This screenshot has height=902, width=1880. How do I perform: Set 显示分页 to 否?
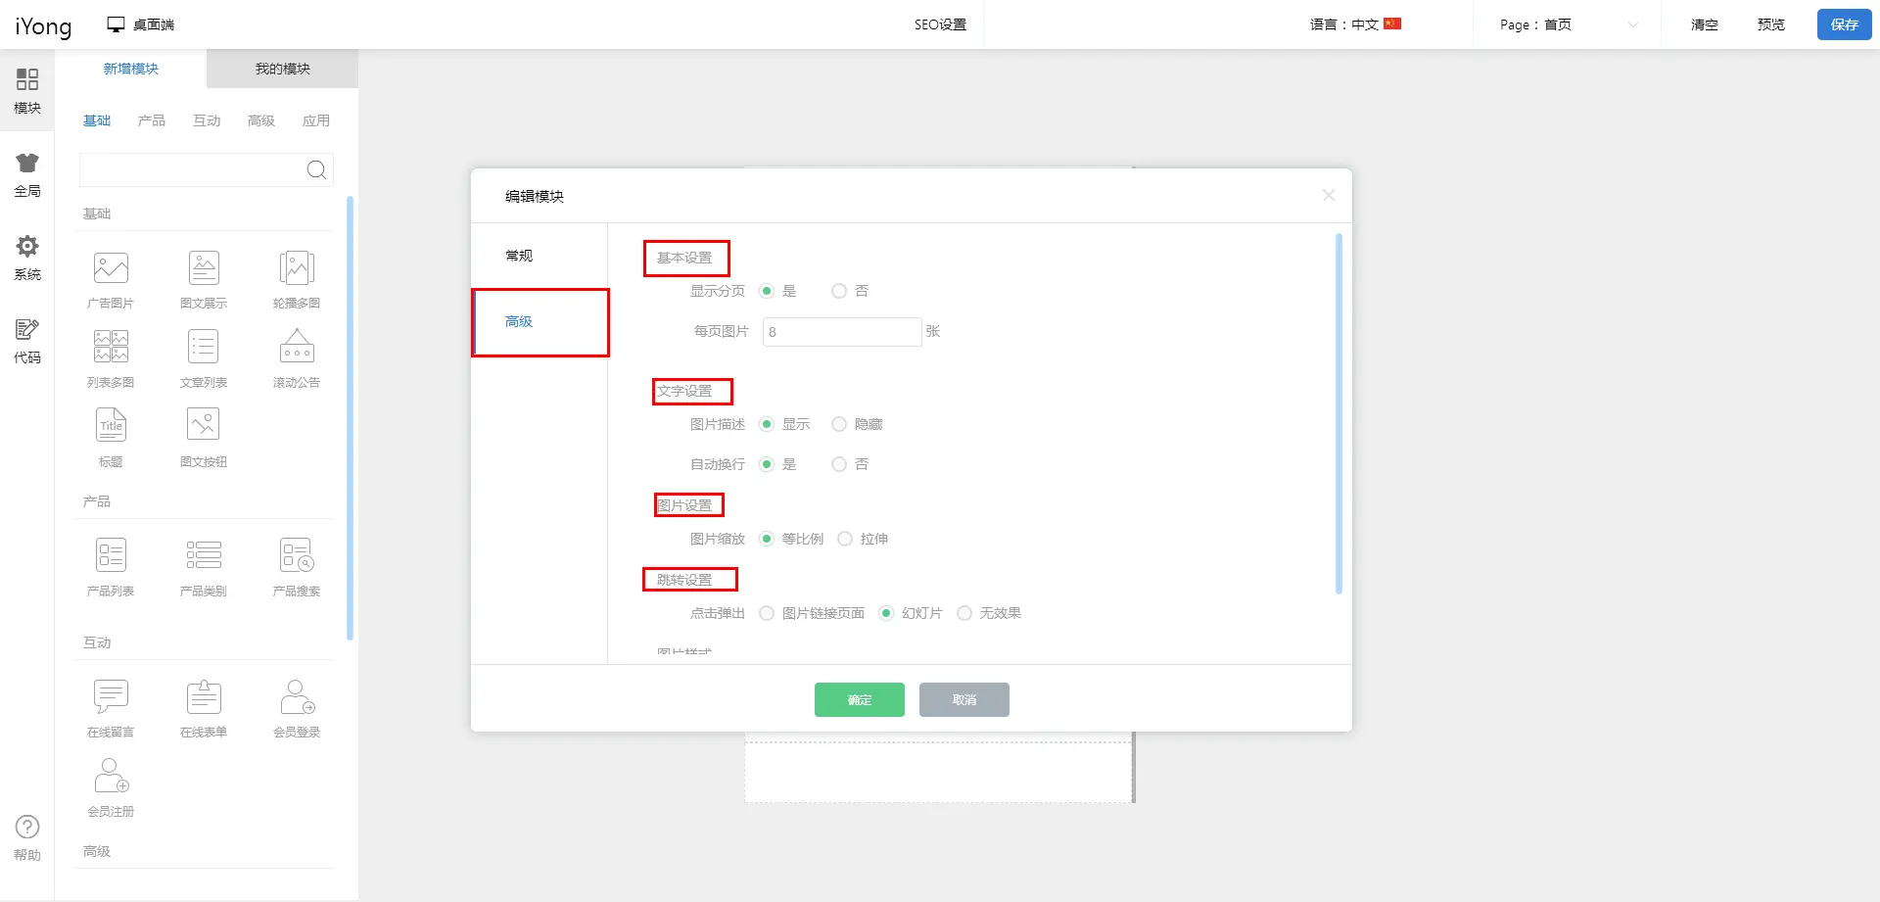[x=839, y=291]
